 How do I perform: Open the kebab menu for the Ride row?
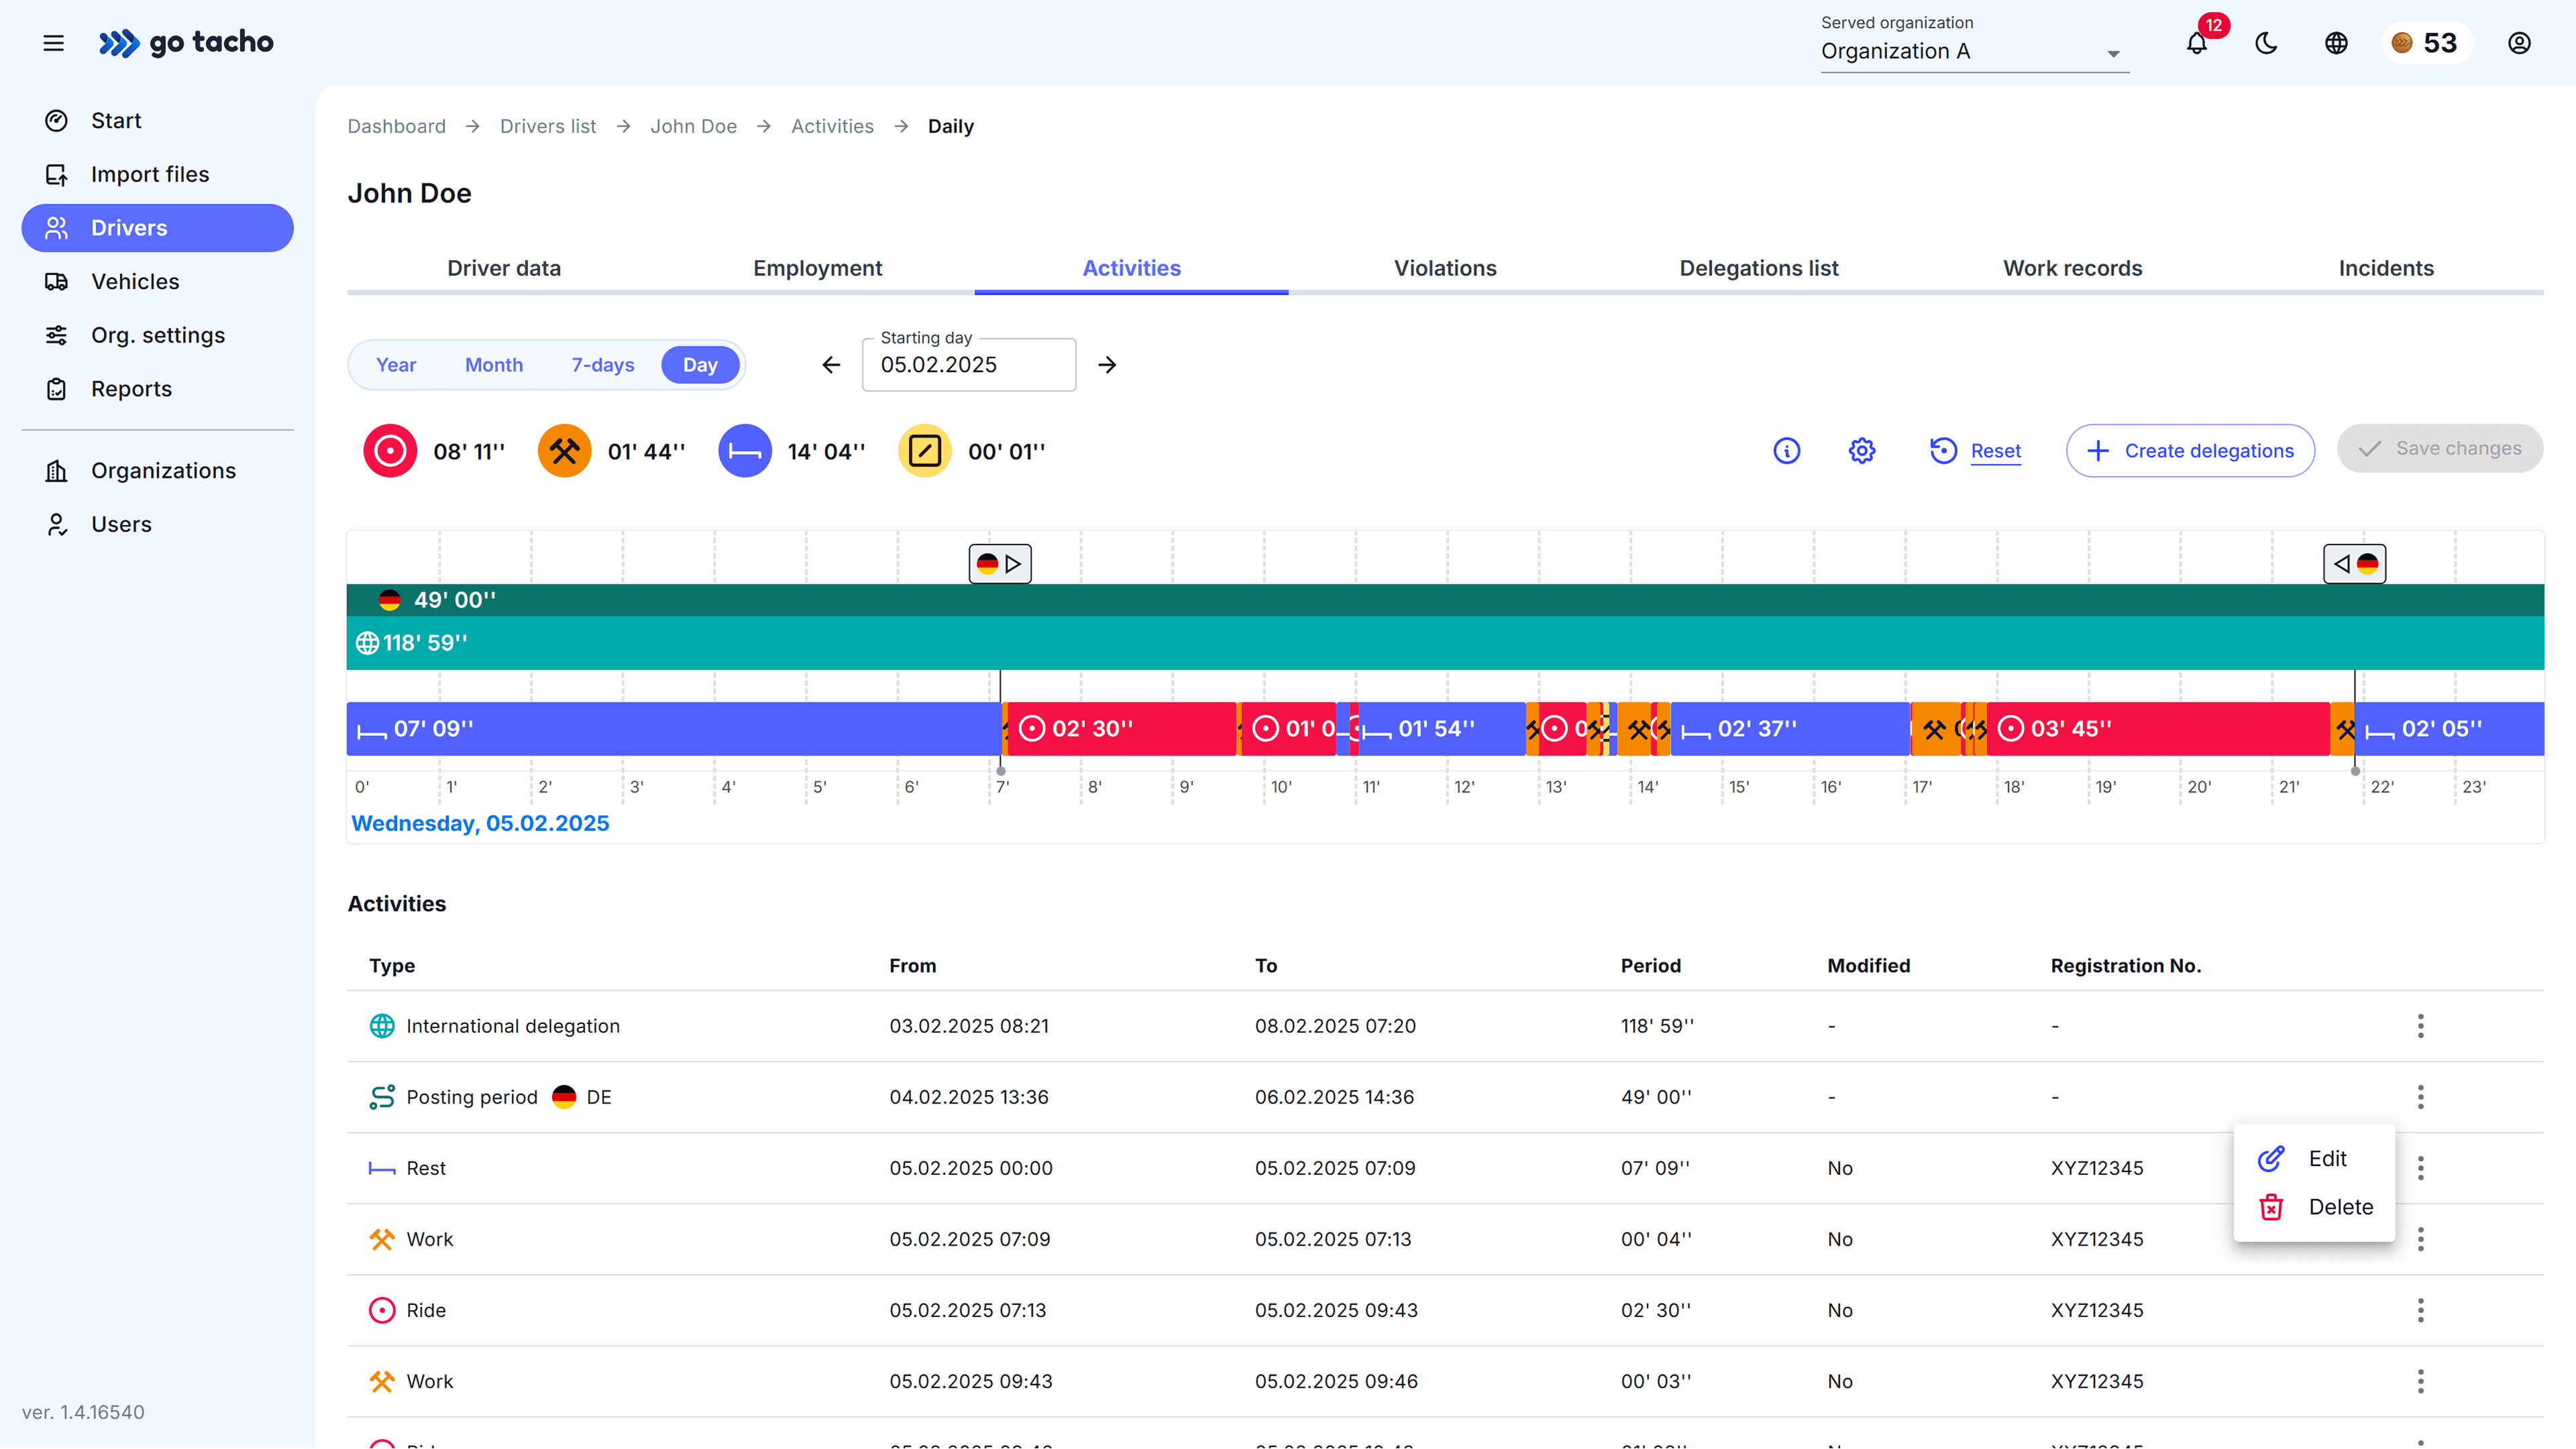(2421, 1310)
